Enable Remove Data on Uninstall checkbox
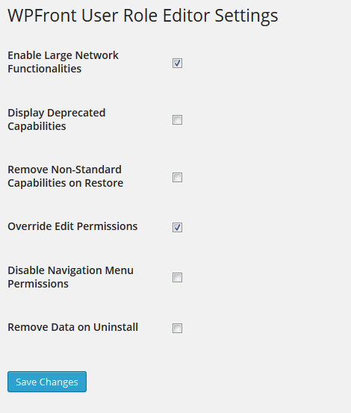 177,328
